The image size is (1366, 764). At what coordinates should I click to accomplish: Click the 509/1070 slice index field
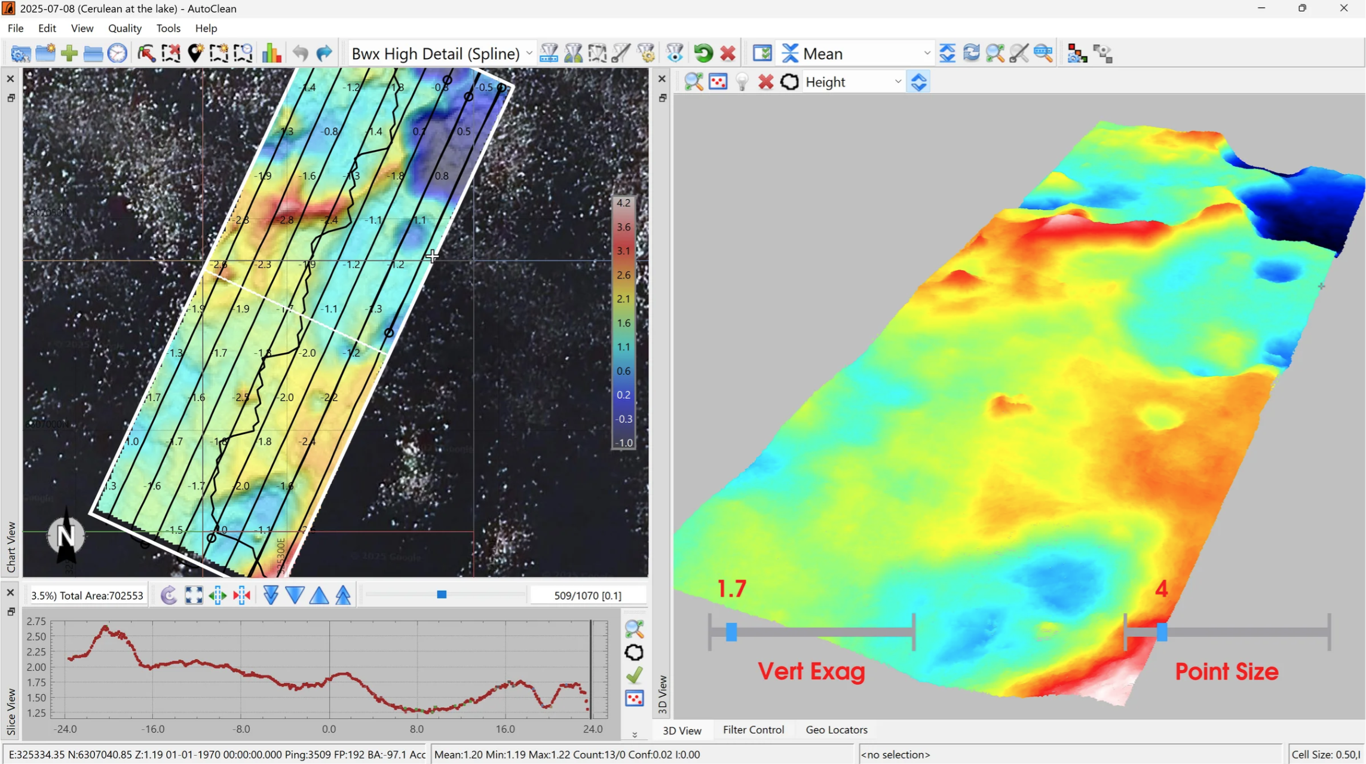pyautogui.click(x=587, y=595)
